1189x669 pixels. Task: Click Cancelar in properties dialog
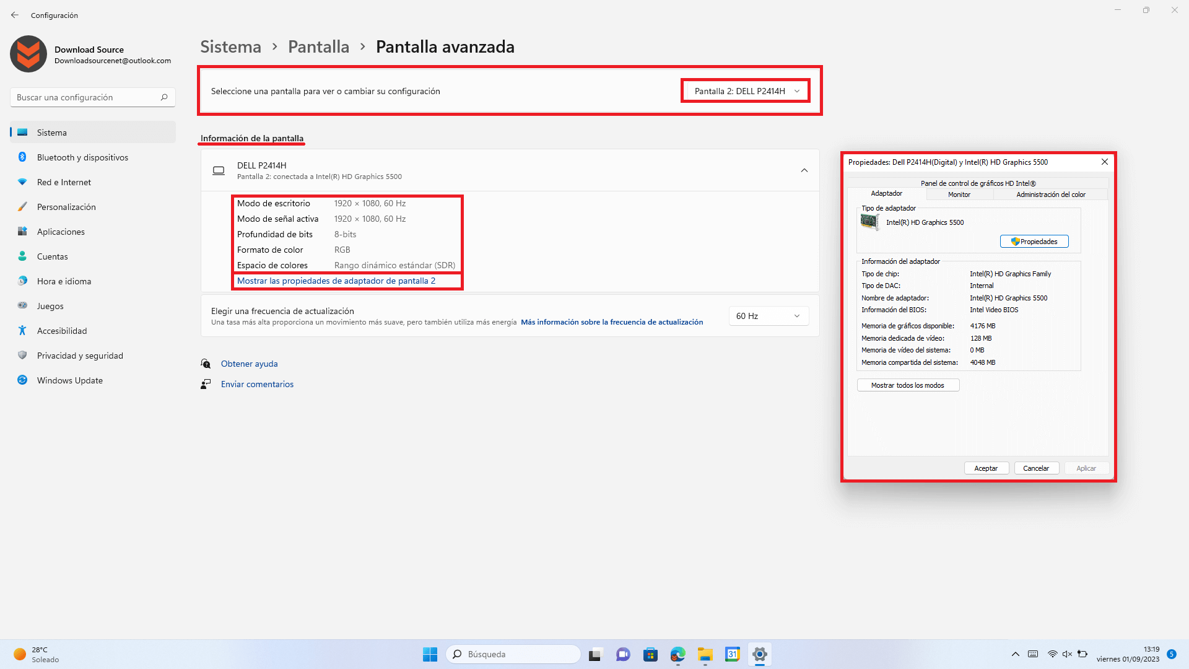tap(1036, 468)
